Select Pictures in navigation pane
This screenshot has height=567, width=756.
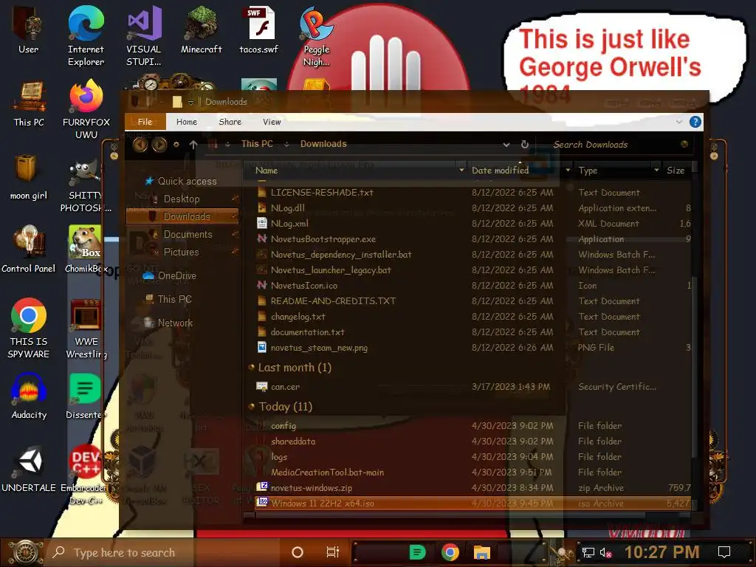[181, 252]
